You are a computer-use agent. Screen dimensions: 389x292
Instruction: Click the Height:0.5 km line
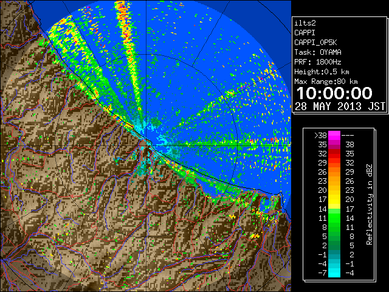[322, 72]
